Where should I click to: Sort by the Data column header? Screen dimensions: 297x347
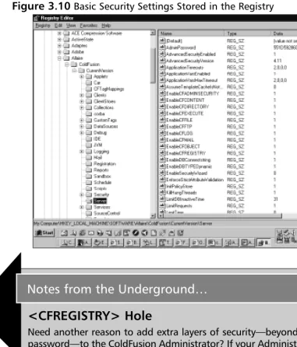point(284,33)
